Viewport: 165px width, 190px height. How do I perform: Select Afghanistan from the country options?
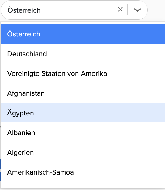82,93
